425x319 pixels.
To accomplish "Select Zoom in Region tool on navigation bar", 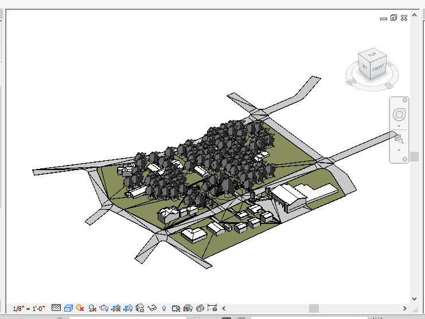I will (x=399, y=139).
